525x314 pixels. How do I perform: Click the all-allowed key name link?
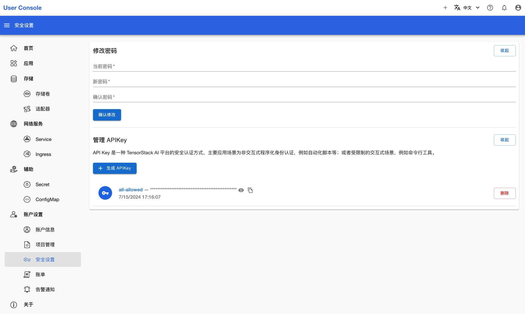click(x=131, y=190)
